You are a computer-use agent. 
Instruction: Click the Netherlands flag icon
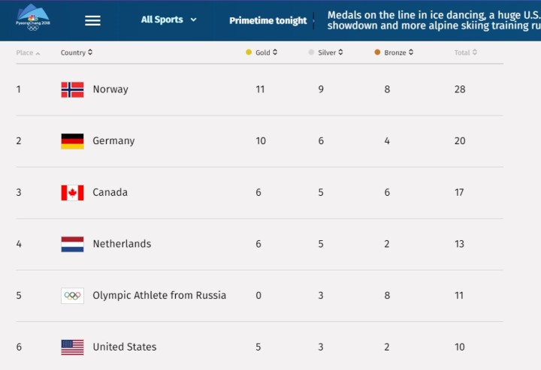[x=72, y=244]
